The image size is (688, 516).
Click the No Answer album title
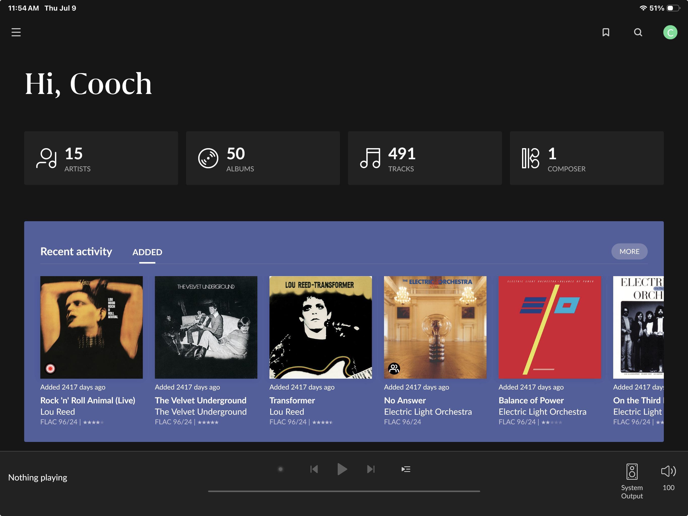[405, 400]
